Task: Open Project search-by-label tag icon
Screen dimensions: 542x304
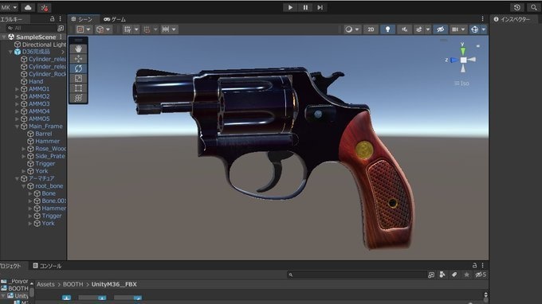Action: click(454, 275)
